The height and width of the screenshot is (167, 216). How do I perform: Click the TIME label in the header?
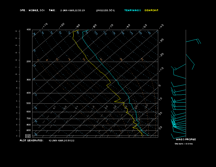pyautogui.click(x=52, y=10)
